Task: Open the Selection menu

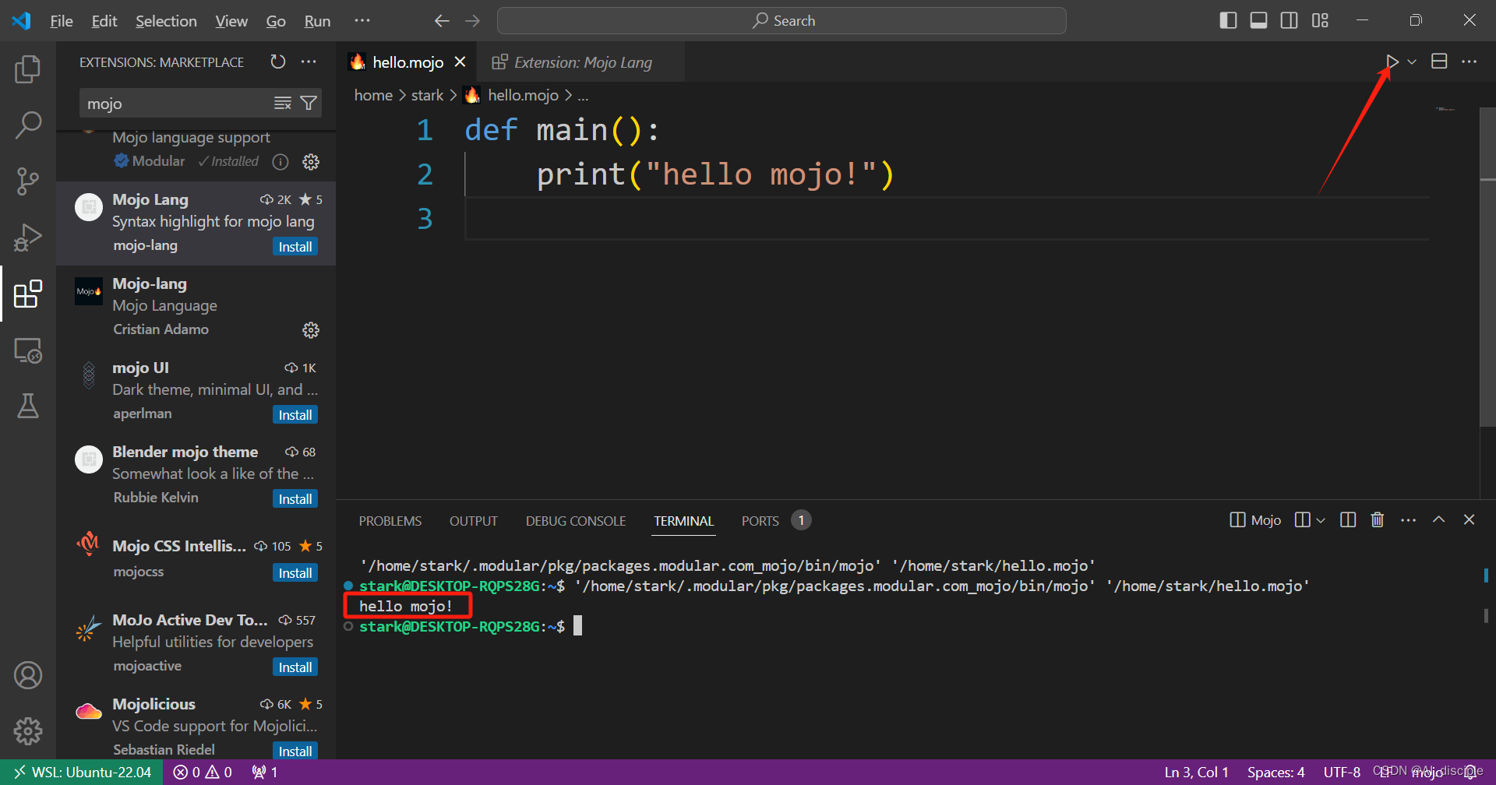Action: (166, 21)
